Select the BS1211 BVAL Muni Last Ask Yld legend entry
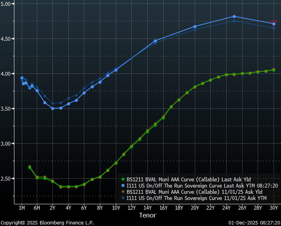This screenshot has height=226, width=281. pyautogui.click(x=188, y=180)
